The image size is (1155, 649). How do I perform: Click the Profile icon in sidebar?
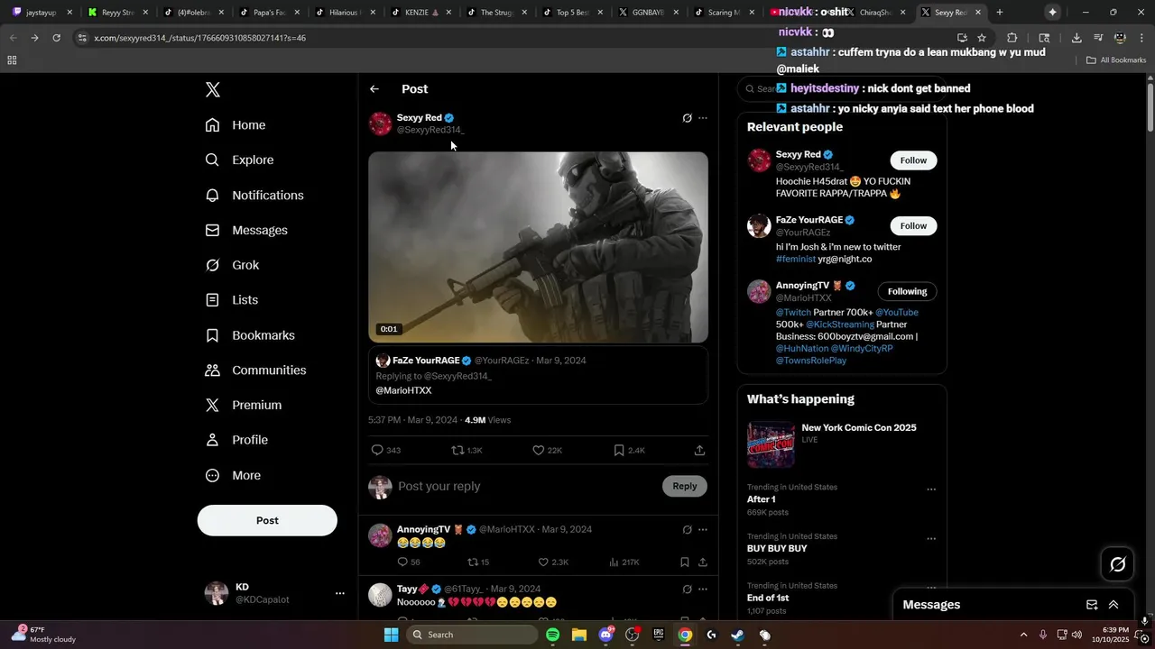tap(212, 440)
